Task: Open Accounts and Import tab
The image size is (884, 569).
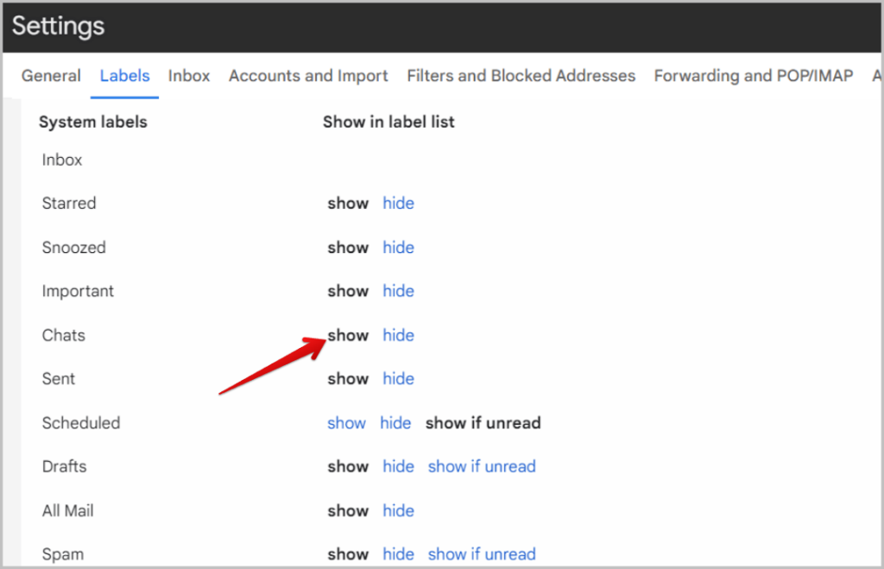Action: click(308, 76)
